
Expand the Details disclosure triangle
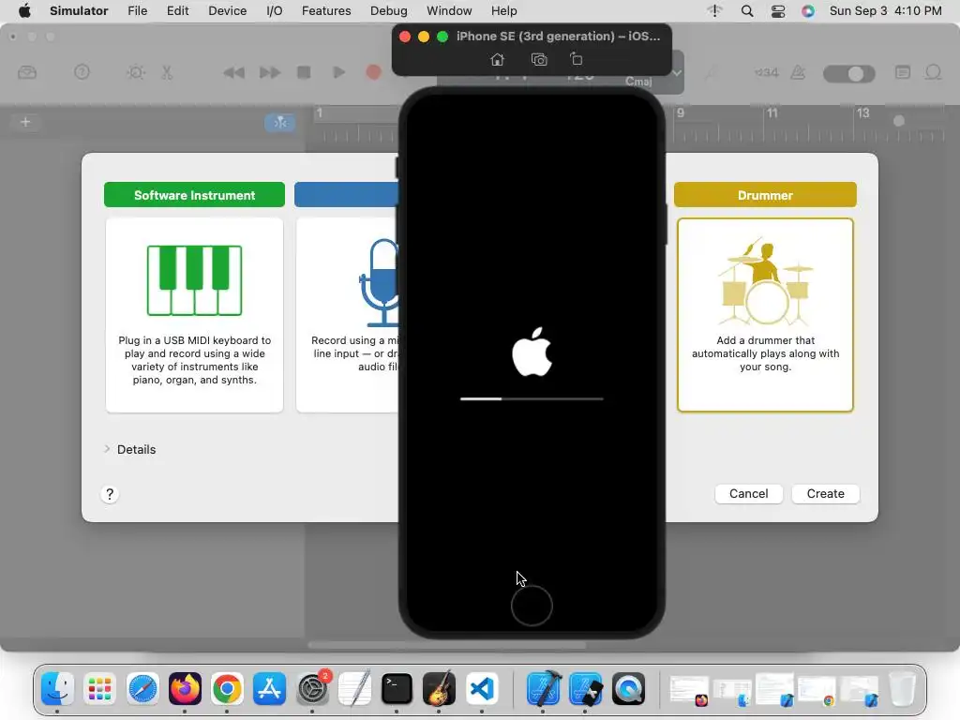click(107, 449)
